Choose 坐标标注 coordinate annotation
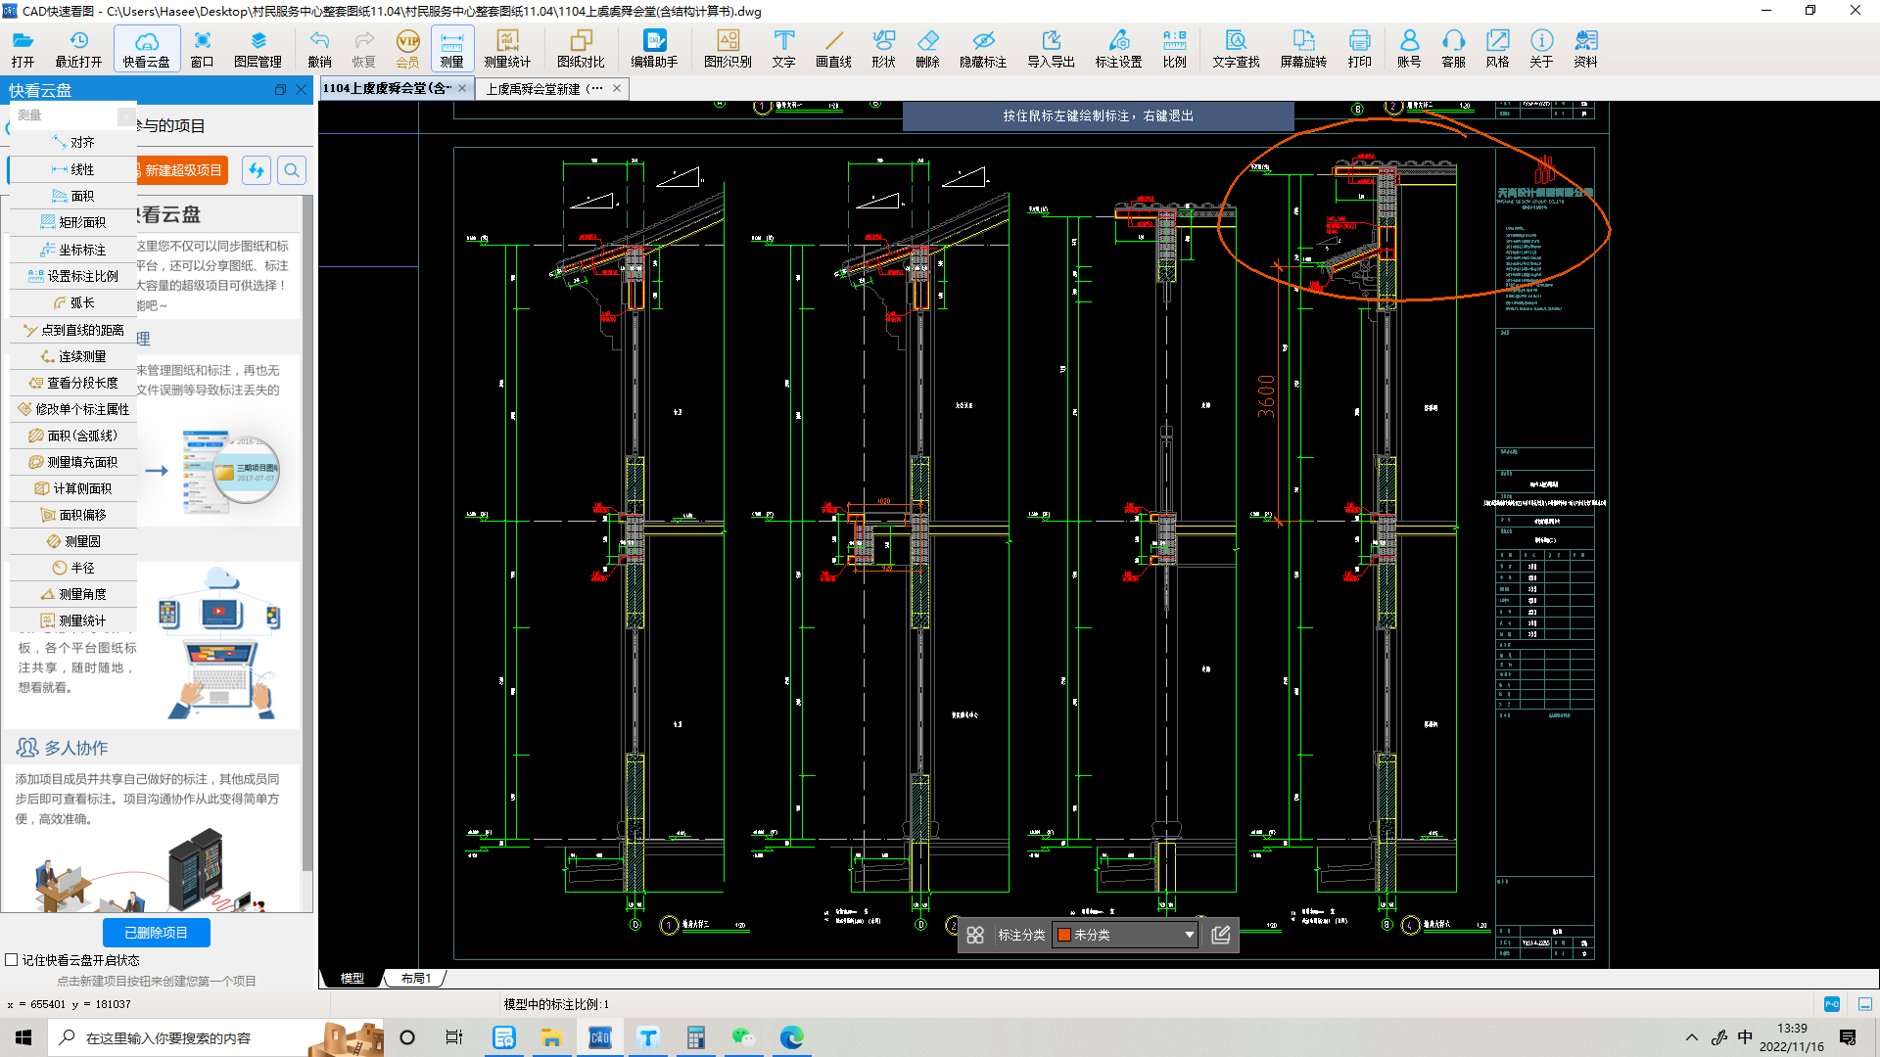 (73, 250)
